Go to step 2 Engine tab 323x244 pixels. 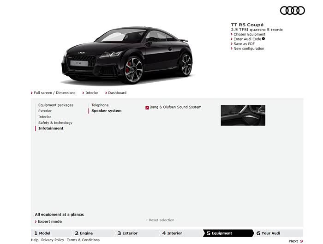click(86, 233)
